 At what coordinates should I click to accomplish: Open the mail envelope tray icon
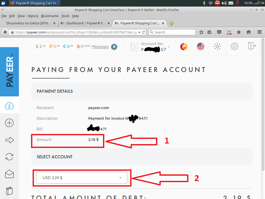(x=231, y=3)
